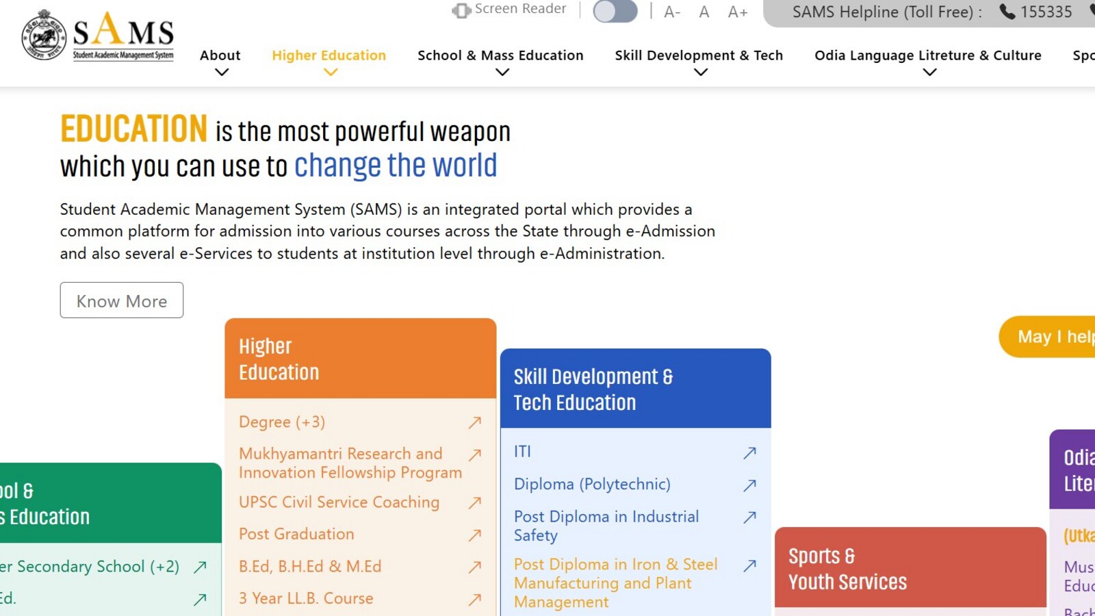Screen dimensions: 1095x616
Task: Toggle the dark mode switch in the header
Action: coord(615,12)
